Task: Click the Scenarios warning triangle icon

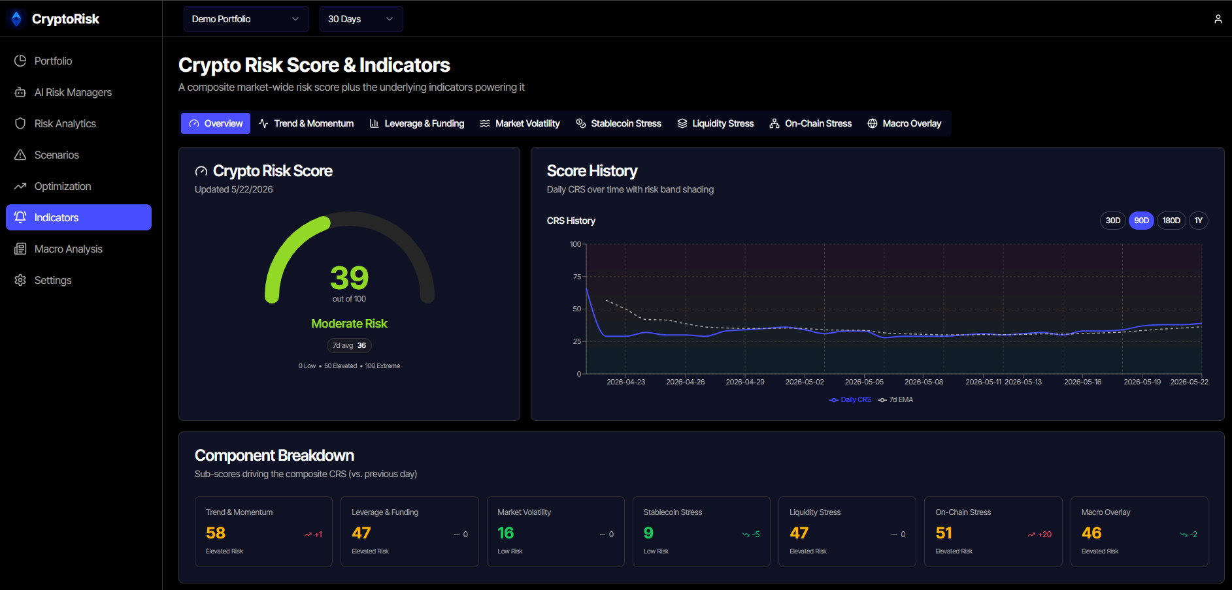Action: point(20,155)
